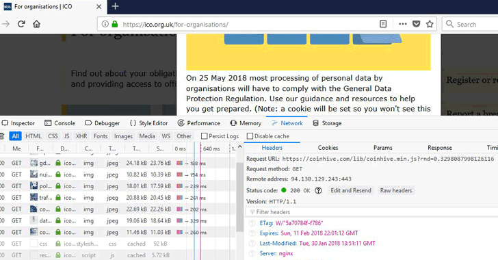Open the Console devtools tab
This screenshot has height=260, width=498.
[x=60, y=123]
